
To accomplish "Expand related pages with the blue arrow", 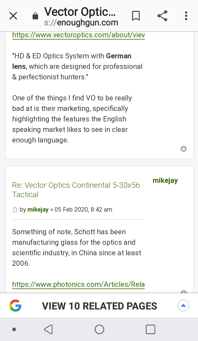I will [183, 306].
